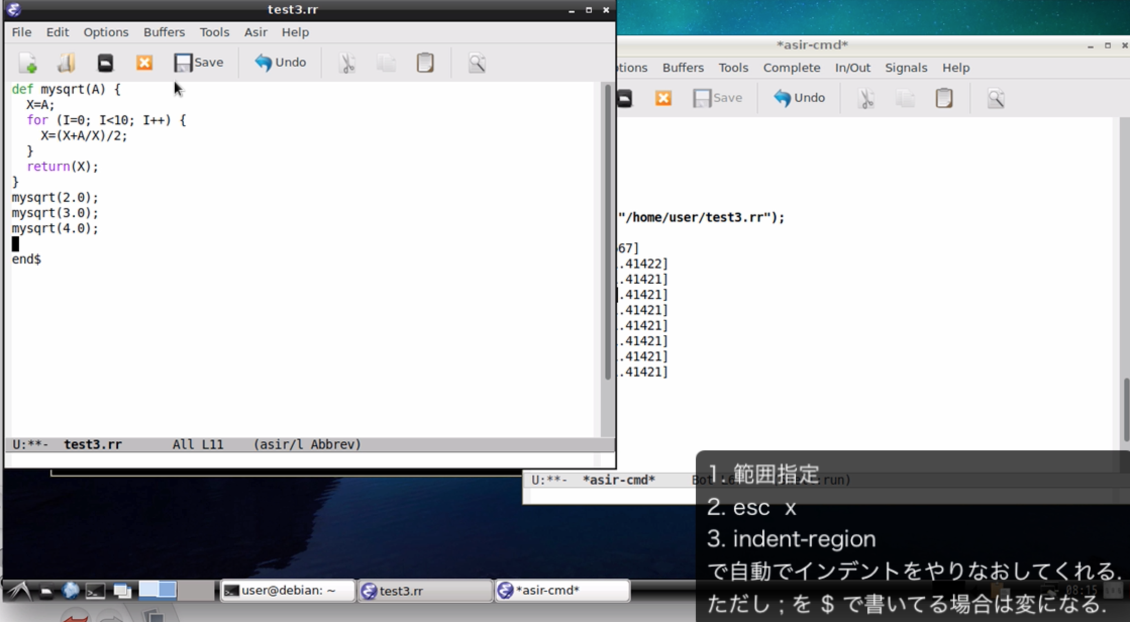The width and height of the screenshot is (1130, 622).
Task: Click the Search magnifier icon in asir-cmd toolbar
Action: [x=996, y=98]
